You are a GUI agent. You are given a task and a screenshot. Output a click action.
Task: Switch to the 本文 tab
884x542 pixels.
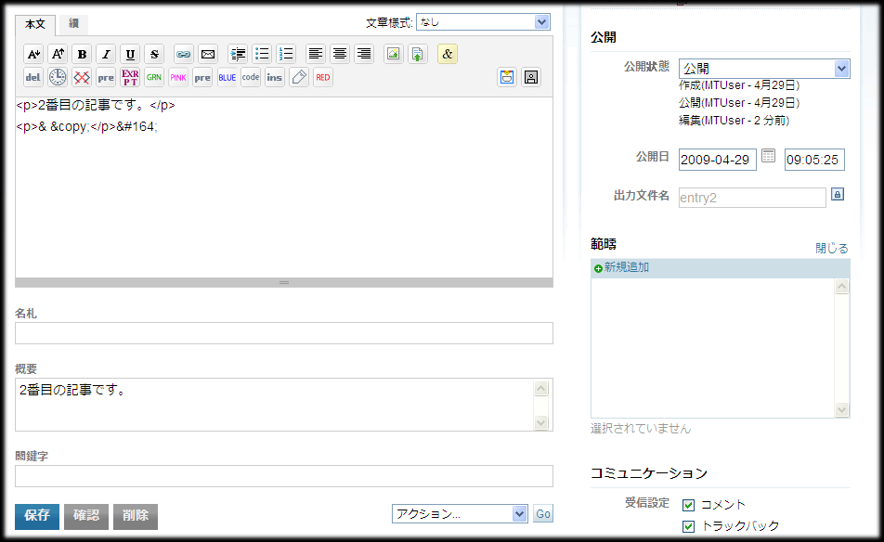[x=36, y=24]
